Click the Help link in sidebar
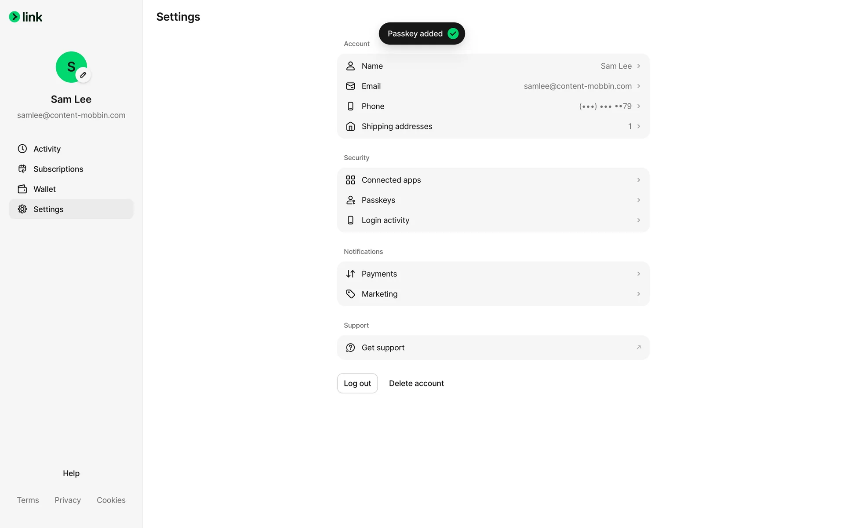 [71, 473]
